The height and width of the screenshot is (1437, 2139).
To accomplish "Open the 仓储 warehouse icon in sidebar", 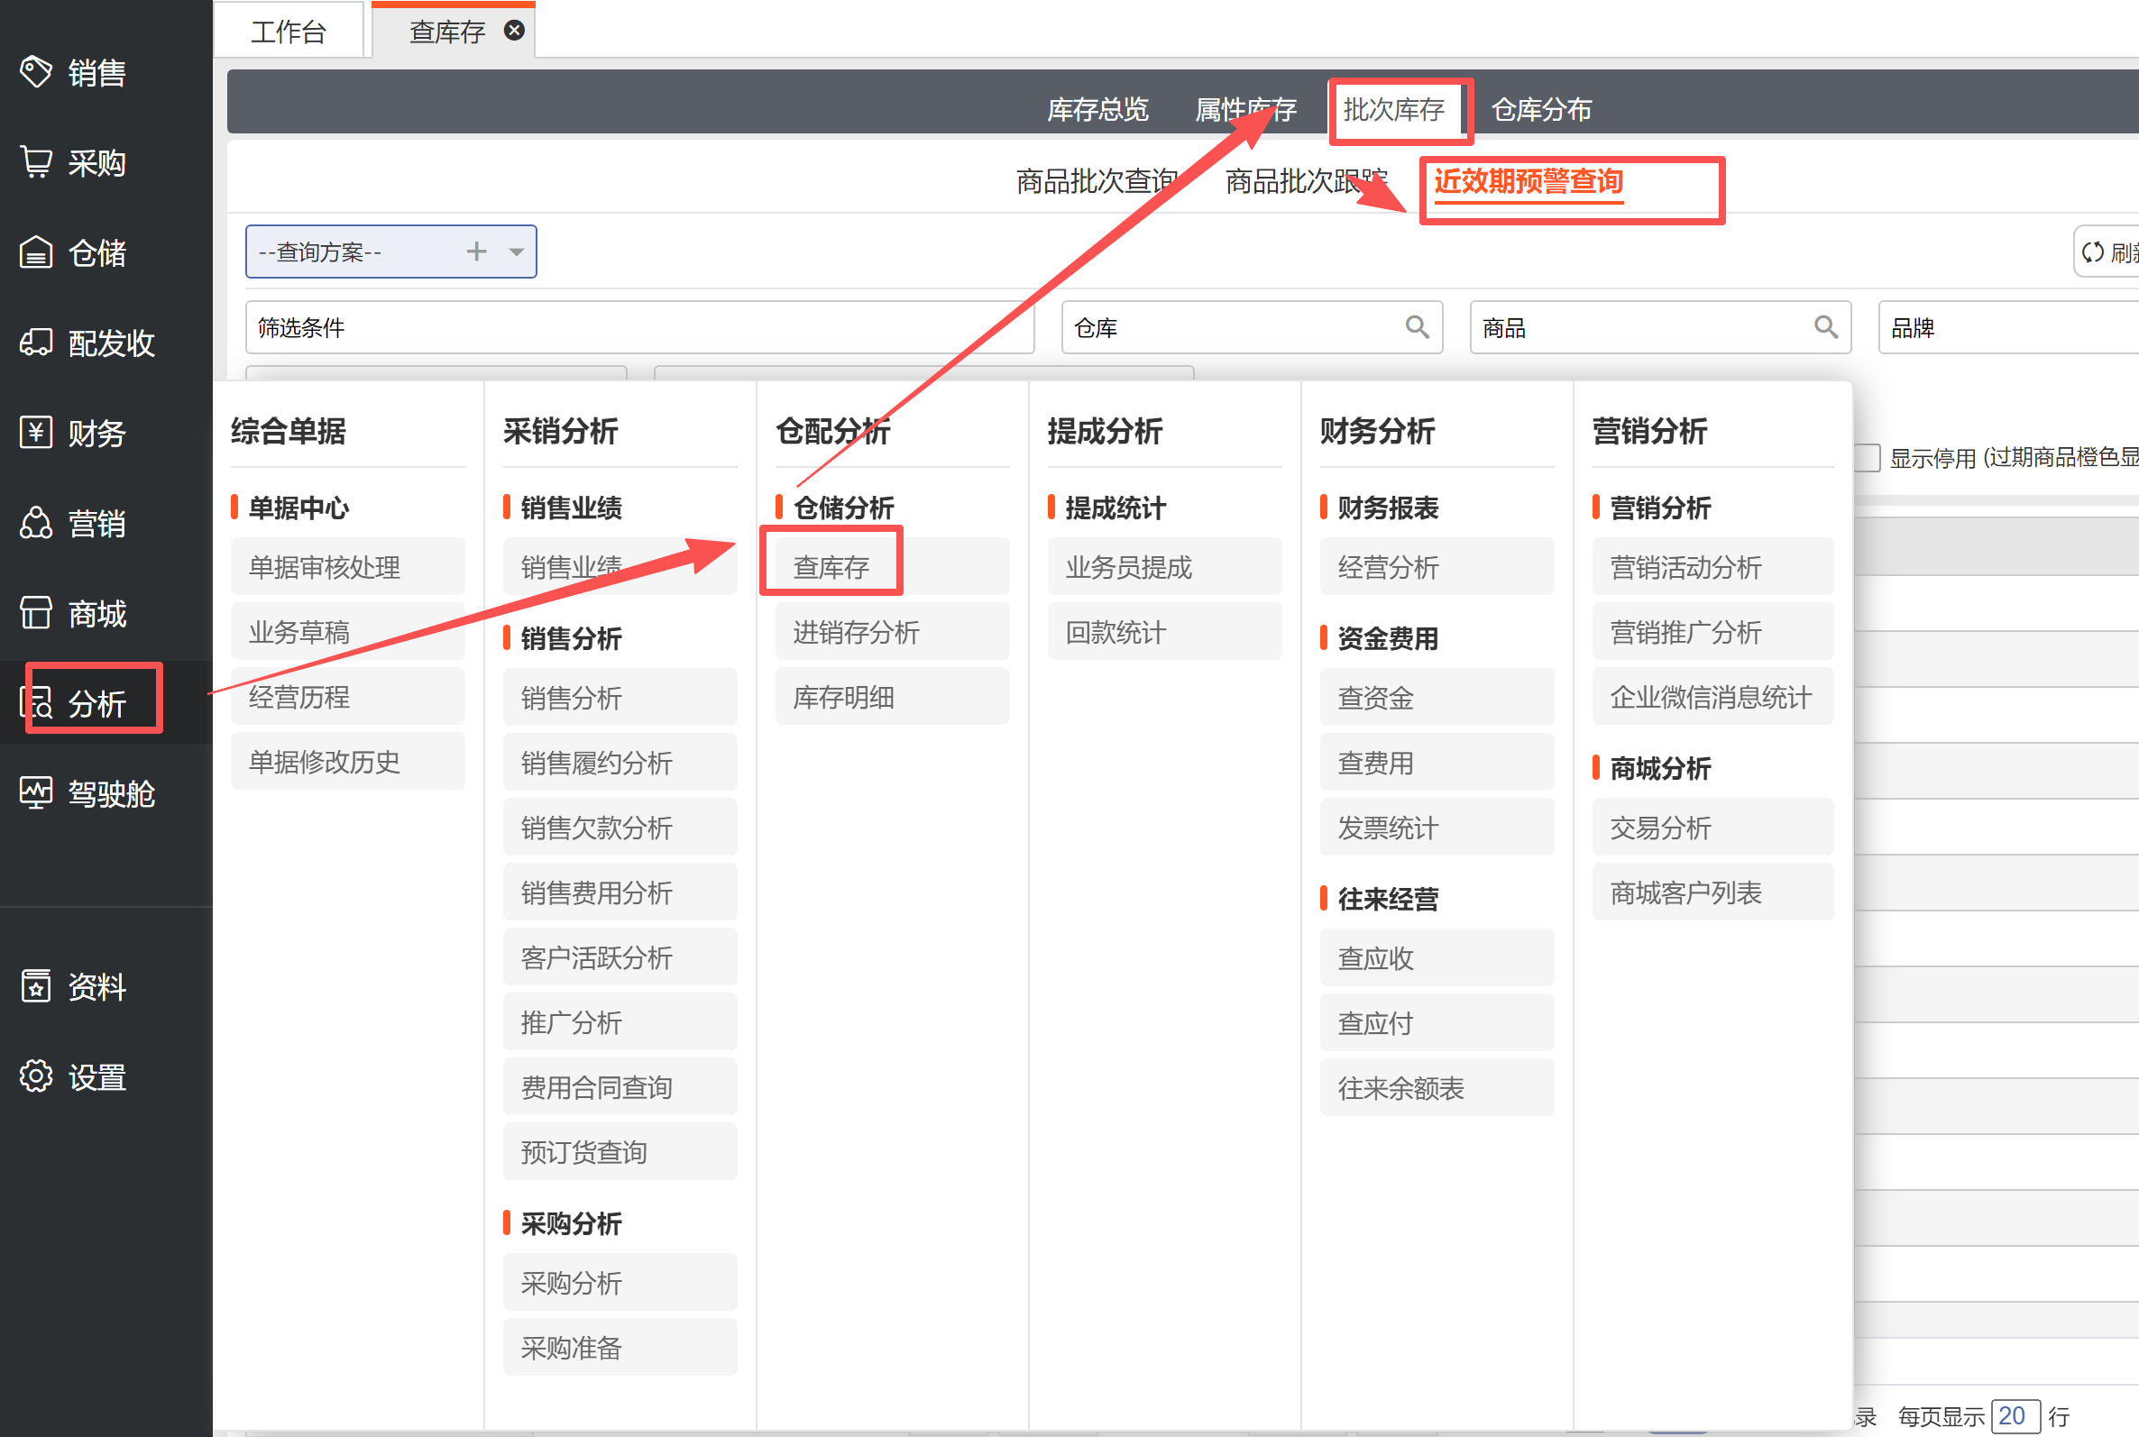I will (36, 252).
